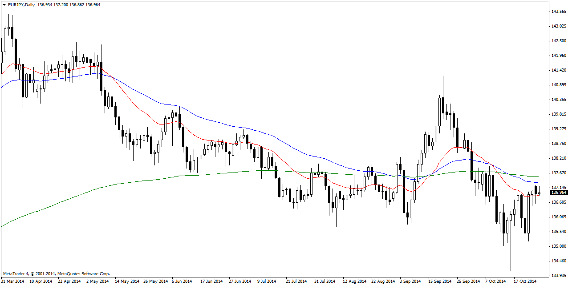Click the 141.960 price axis label
The image size is (568, 285).
558,56
